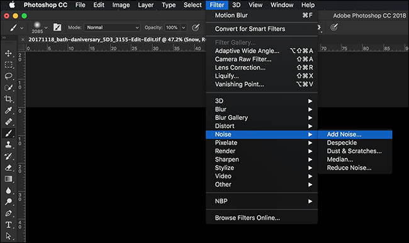Image resolution: width=409 pixels, height=243 pixels.
Task: Close the 20171118_bath-daniversary document tab
Action: click(23, 40)
